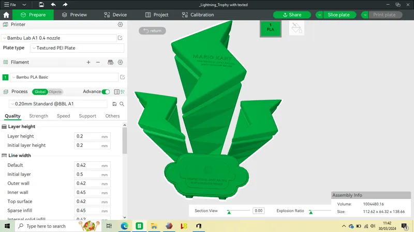The image size is (414, 232).
Task: Click the AMS filament sync icon
Action: click(110, 62)
